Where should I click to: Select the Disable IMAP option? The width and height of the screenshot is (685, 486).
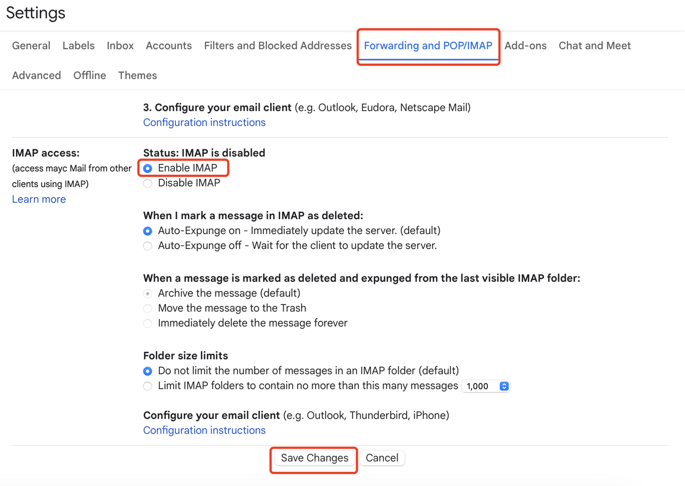point(147,183)
